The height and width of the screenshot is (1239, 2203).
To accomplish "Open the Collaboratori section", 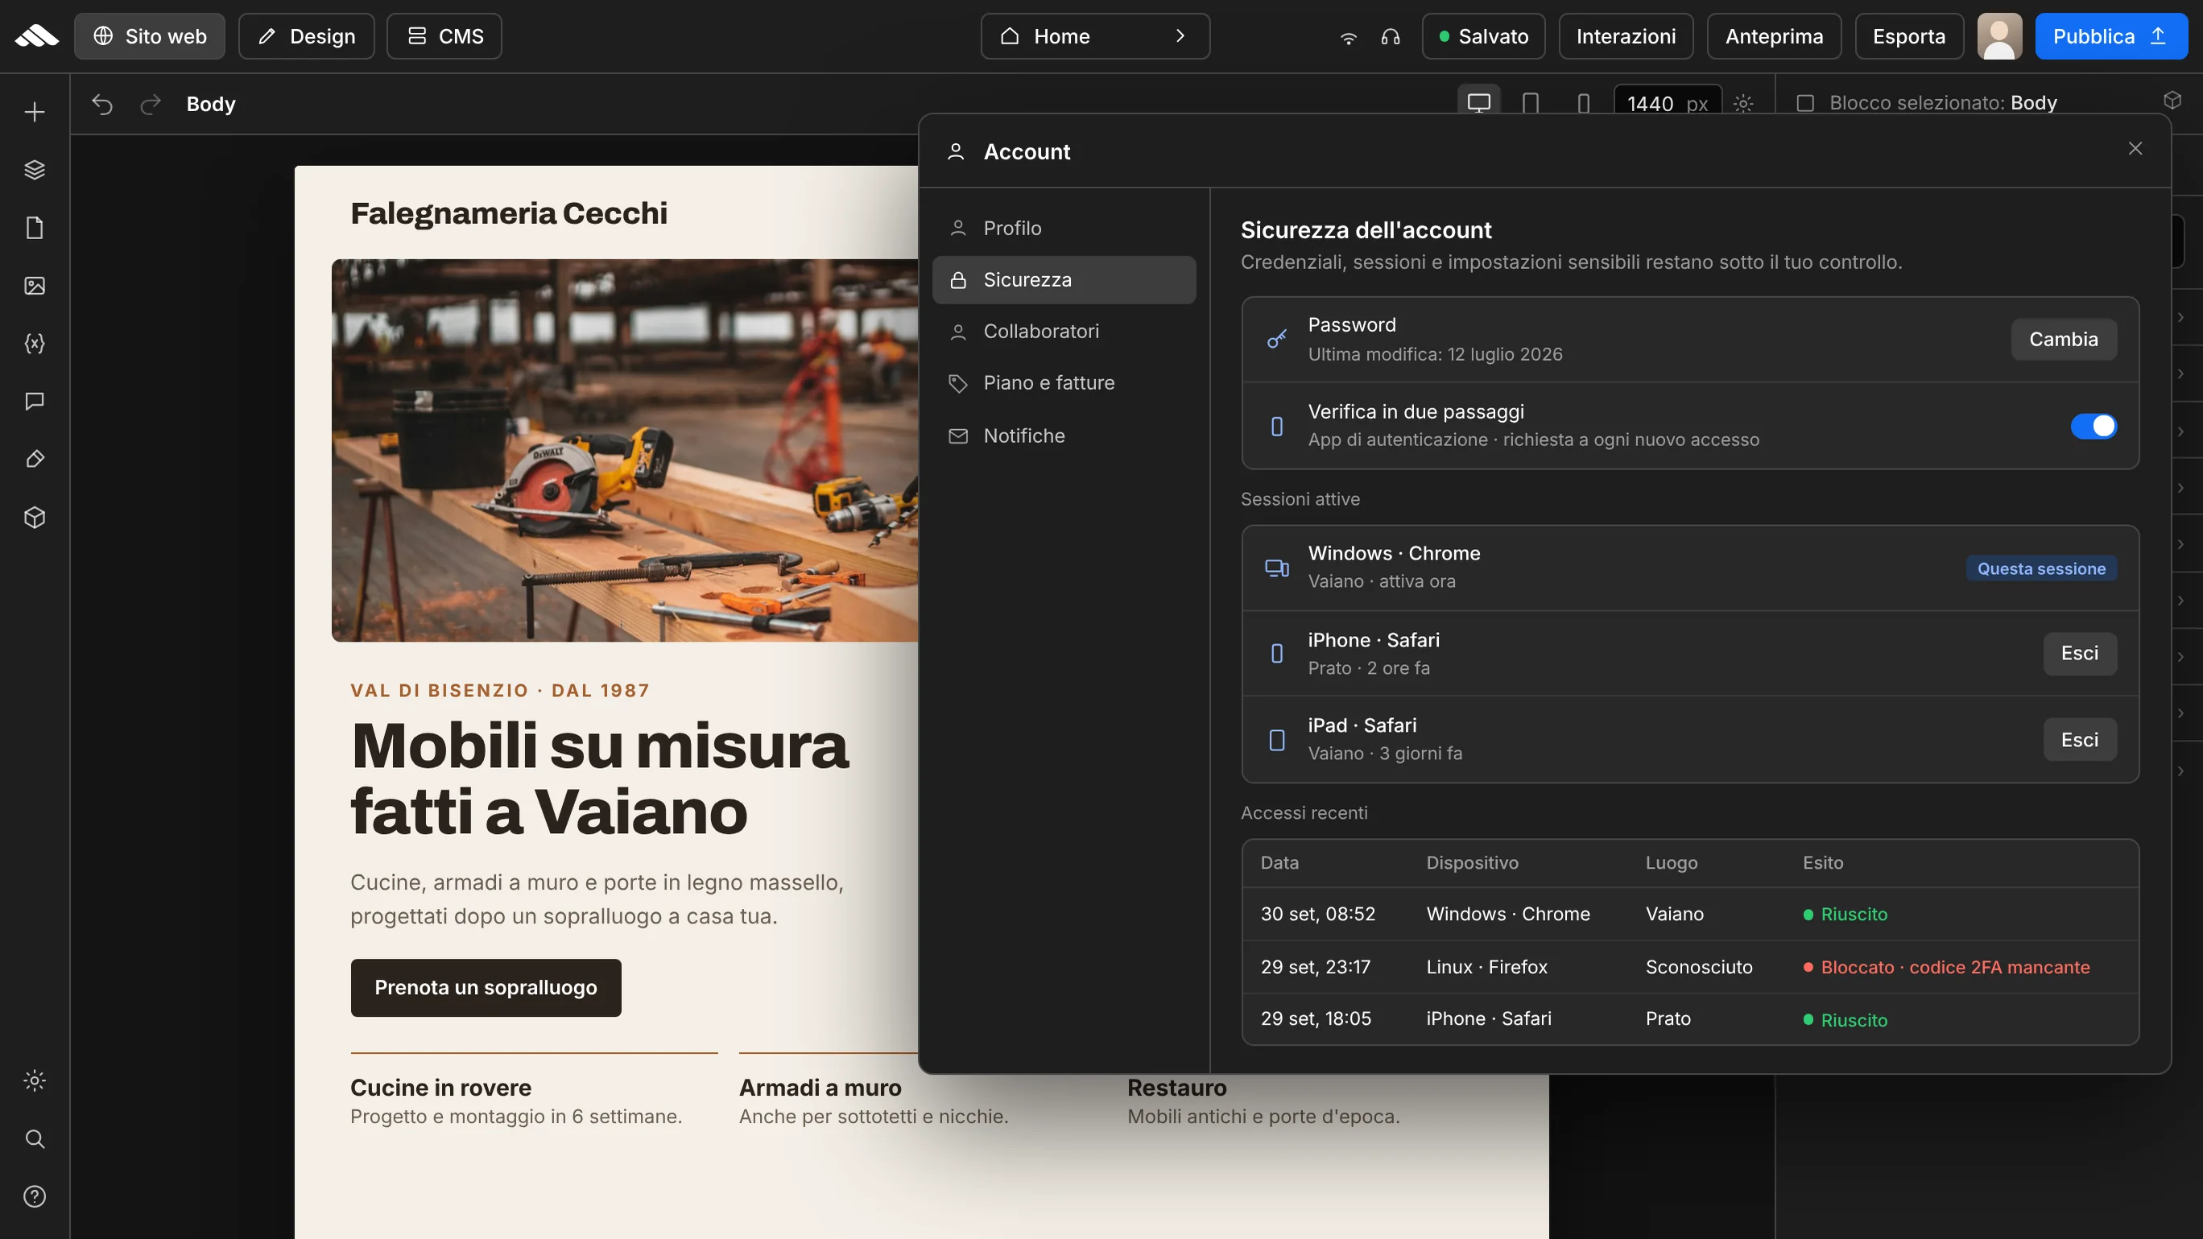I will click(1064, 331).
